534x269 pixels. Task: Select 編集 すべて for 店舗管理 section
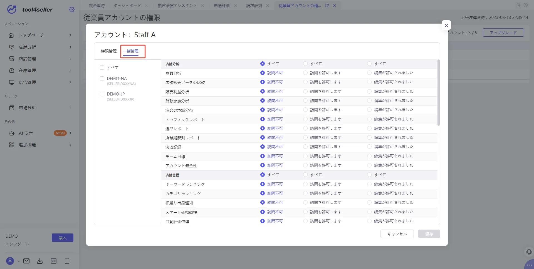[x=369, y=175]
